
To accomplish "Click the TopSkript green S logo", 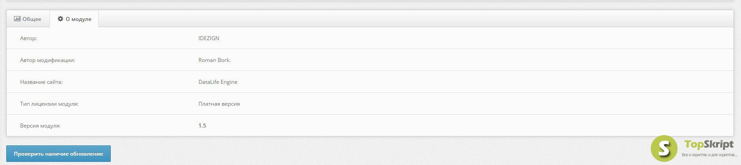I will coord(664,148).
